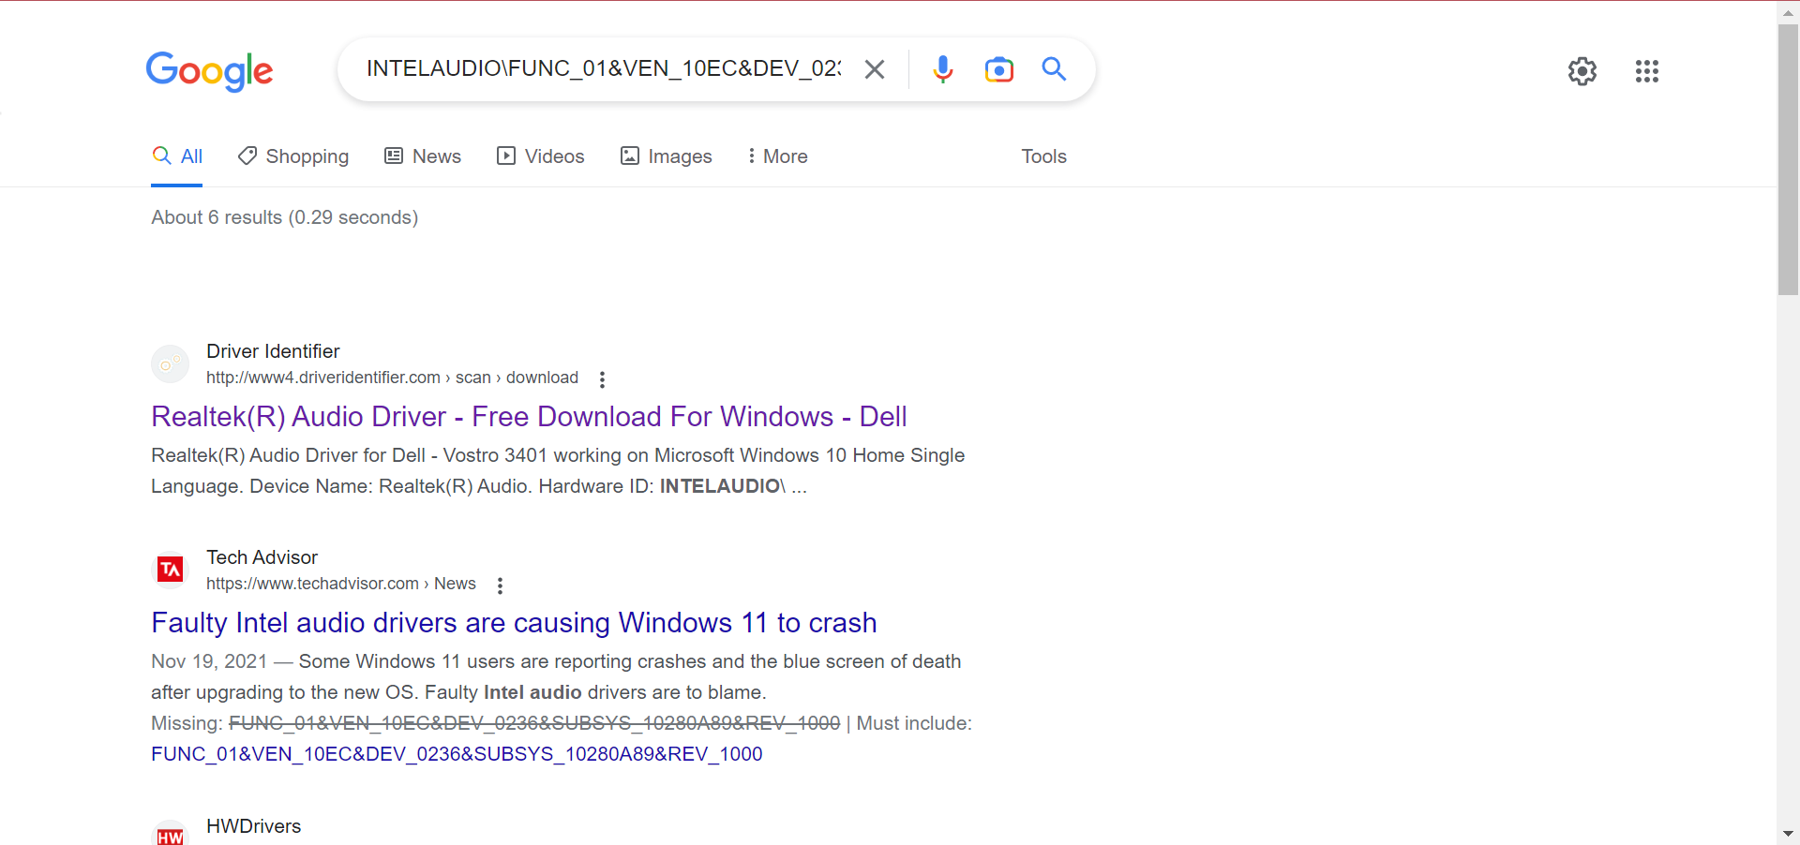
Task: Switch to the Videos tab
Action: [x=541, y=156]
